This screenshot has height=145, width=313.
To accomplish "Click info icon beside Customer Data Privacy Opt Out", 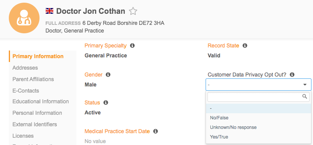I will pos(292,75).
